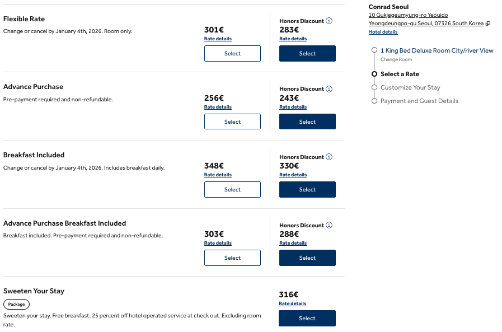Click the map icon beside hotel address

[488, 24]
